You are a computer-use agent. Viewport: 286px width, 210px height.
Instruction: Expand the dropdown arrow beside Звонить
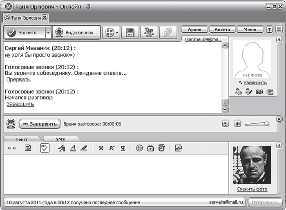click(48, 33)
